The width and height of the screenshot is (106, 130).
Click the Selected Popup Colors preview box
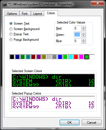tap(53, 103)
